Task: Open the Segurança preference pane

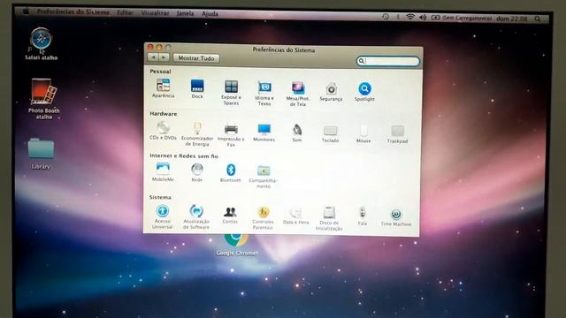Action: pos(331,92)
